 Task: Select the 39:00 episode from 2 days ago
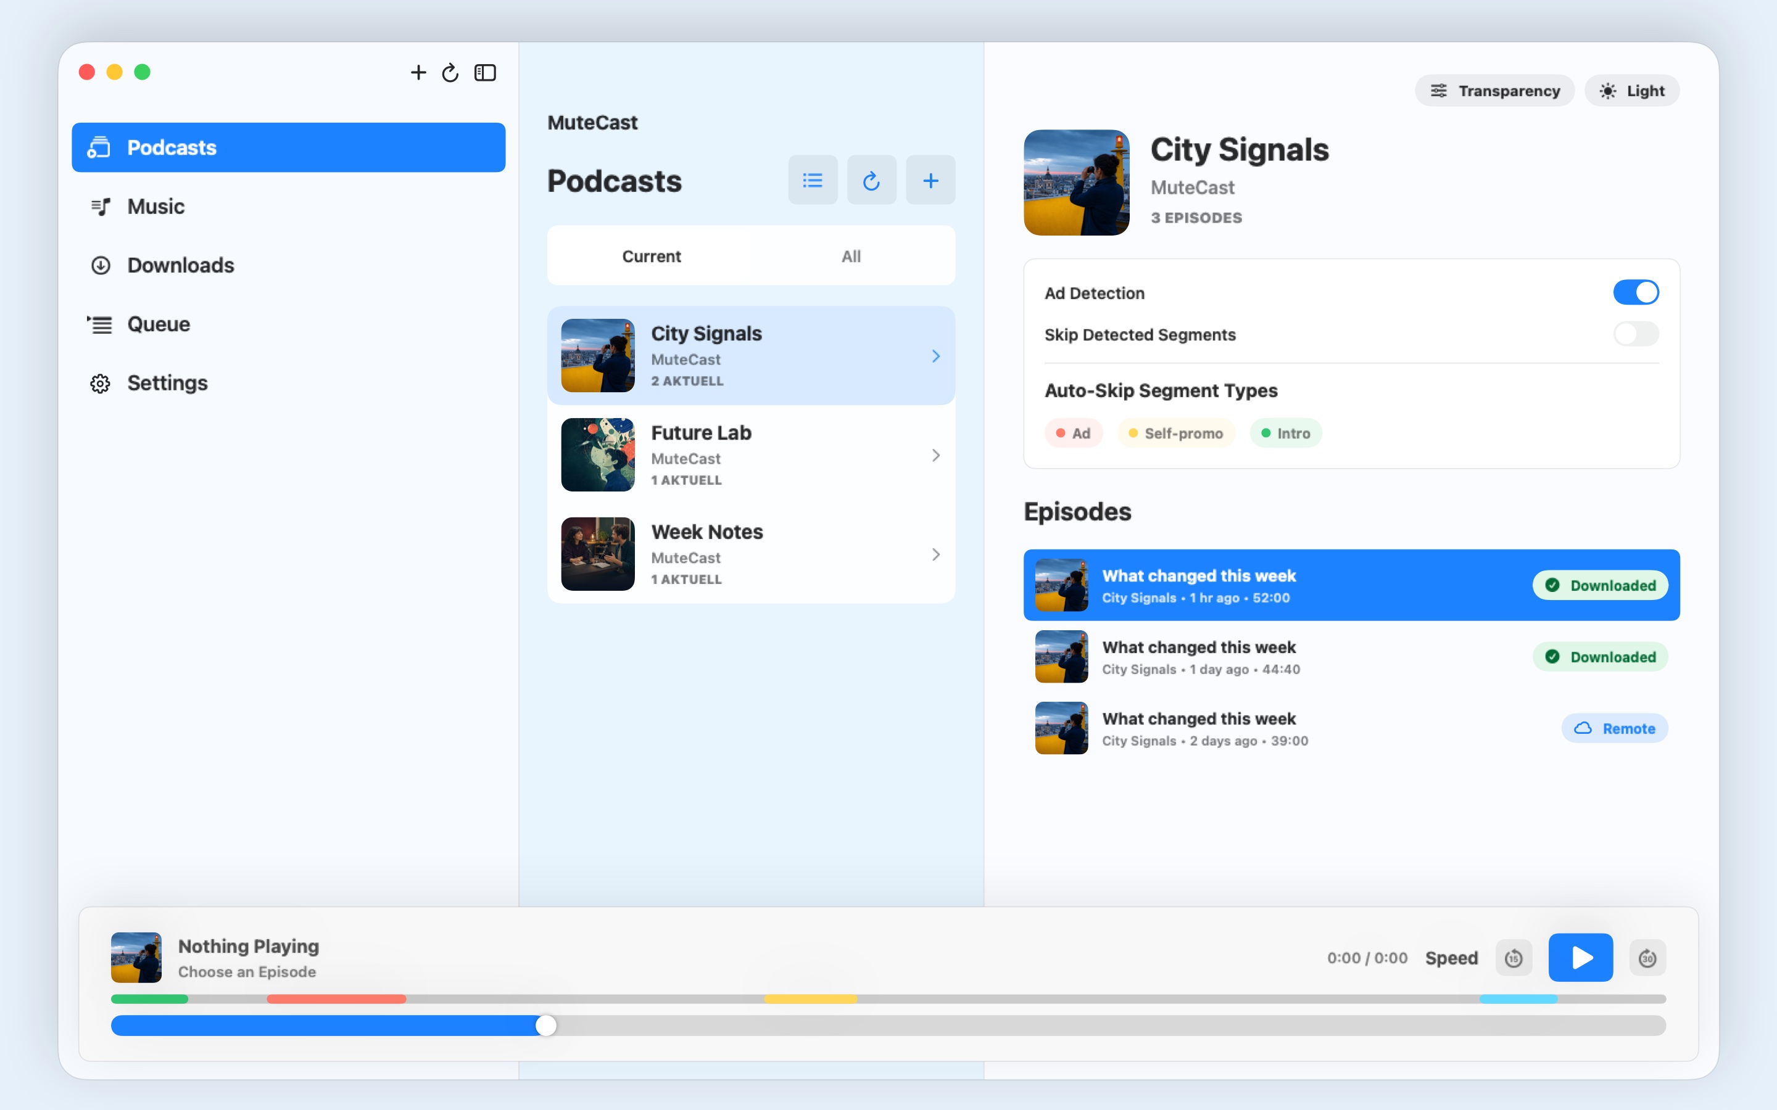(1352, 728)
